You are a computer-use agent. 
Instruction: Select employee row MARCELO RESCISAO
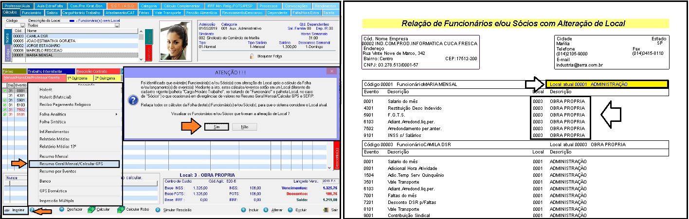pos(75,51)
